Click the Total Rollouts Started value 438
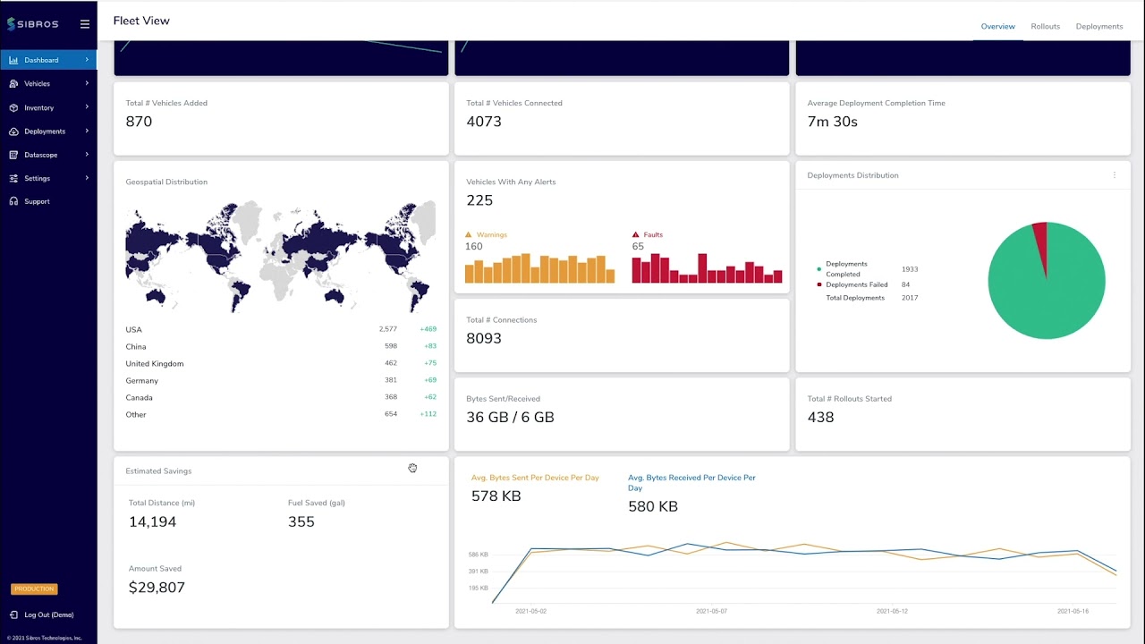Viewport: 1145px width, 644px height. (820, 417)
